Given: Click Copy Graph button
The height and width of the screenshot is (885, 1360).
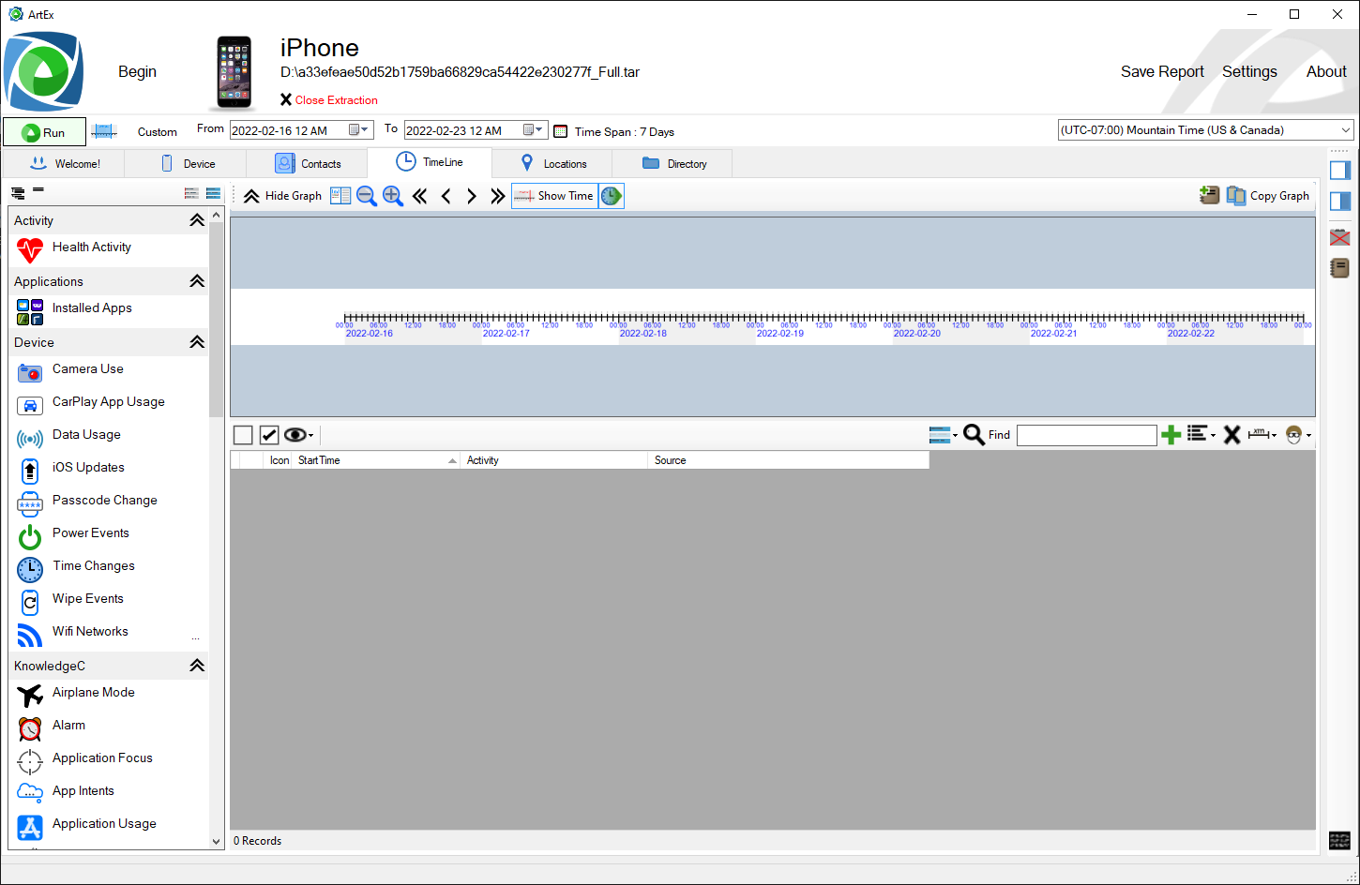Looking at the screenshot, I should click(x=1268, y=195).
